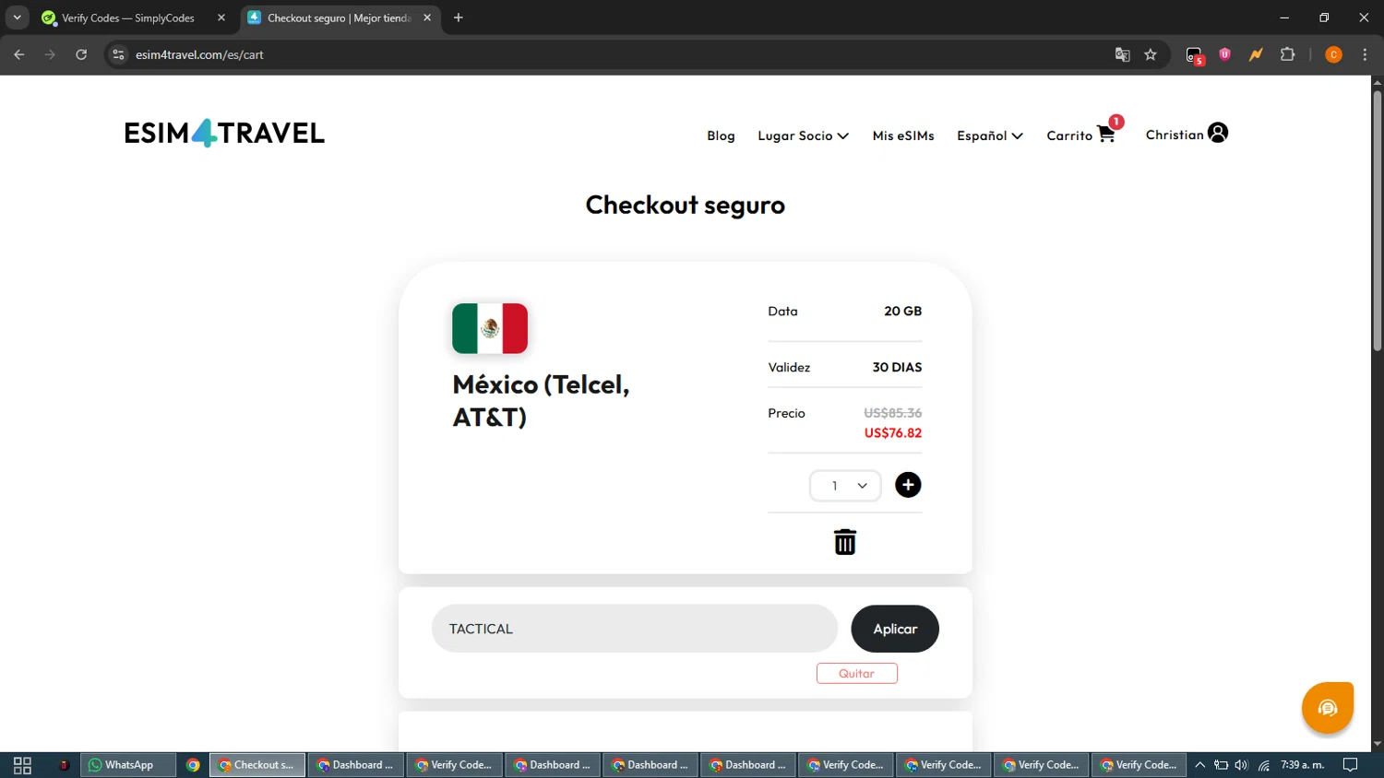Image resolution: width=1384 pixels, height=778 pixels.
Task: Click the Checkout seguro heading
Action: 686,206
